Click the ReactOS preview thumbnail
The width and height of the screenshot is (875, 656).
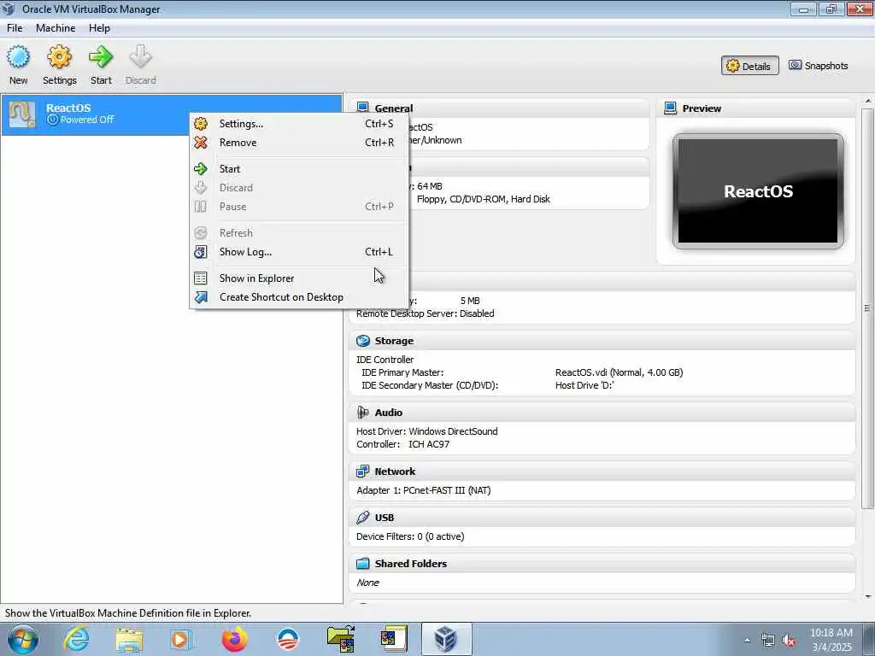pyautogui.click(x=758, y=190)
